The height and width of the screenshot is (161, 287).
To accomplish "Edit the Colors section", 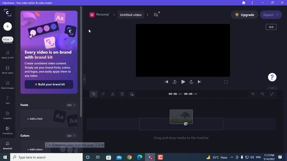I will [x=71, y=136].
